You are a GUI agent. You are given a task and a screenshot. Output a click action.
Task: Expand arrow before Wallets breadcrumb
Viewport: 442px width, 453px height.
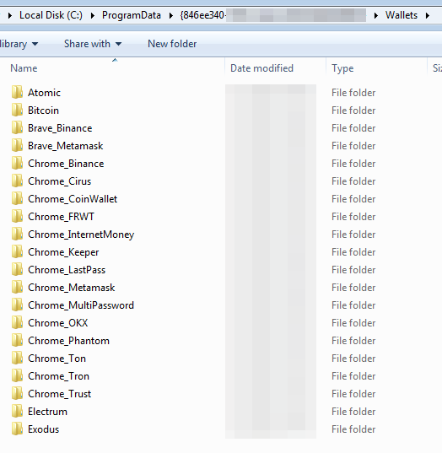(x=376, y=15)
